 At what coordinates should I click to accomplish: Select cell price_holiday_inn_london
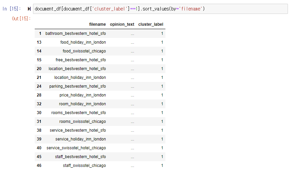click(83, 95)
